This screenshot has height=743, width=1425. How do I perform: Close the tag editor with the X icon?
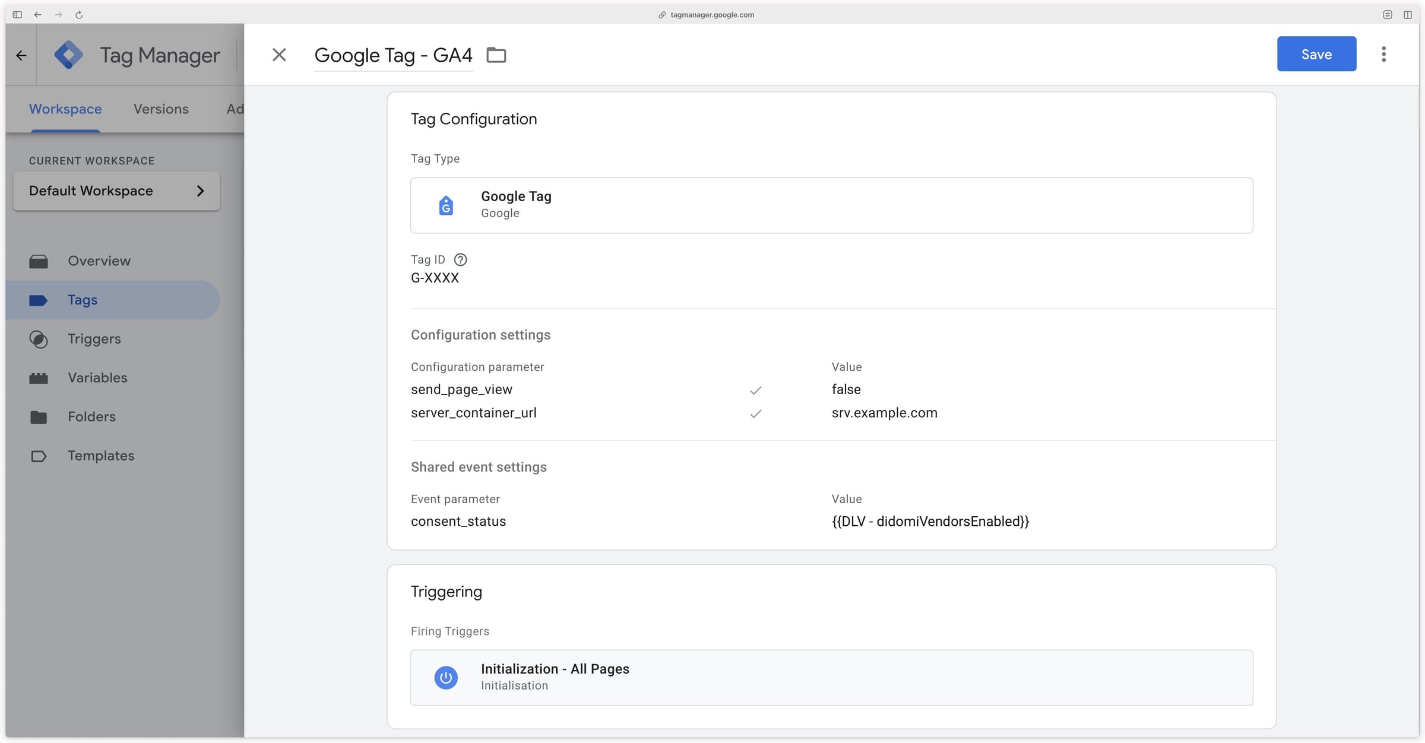pyautogui.click(x=279, y=55)
